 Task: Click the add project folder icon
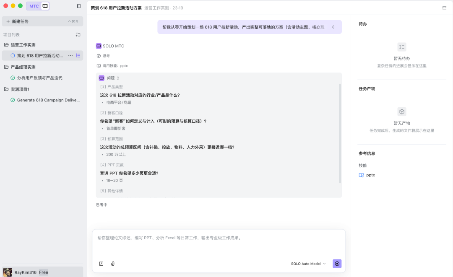78,35
